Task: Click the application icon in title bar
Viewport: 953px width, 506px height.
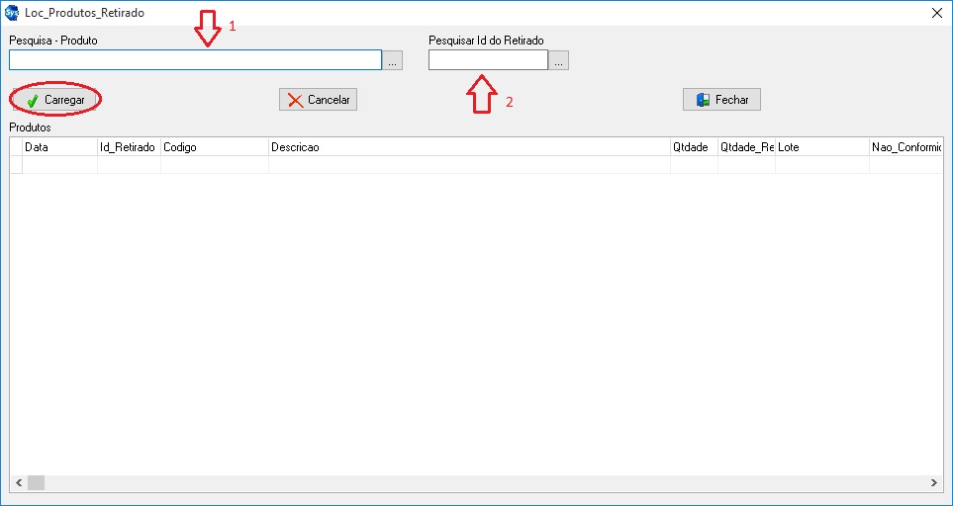Action: click(x=13, y=13)
